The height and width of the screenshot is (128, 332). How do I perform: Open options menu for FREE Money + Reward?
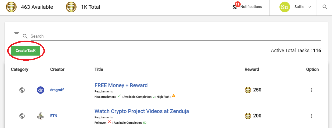tap(312, 90)
